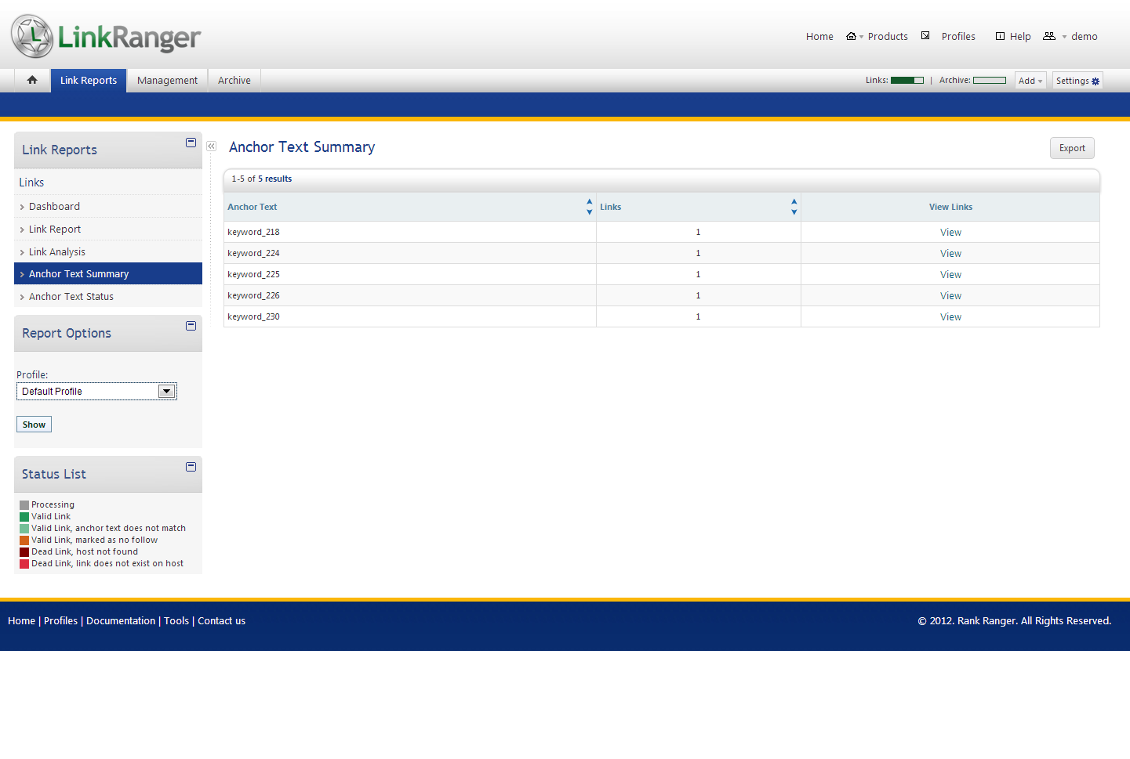1130x759 pixels.
Task: Click the home icon tab
Action: (32, 80)
